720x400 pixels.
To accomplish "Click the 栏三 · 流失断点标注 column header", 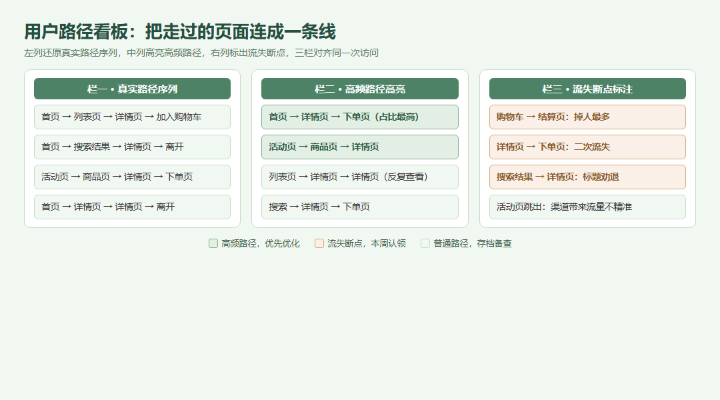I will 587,89.
